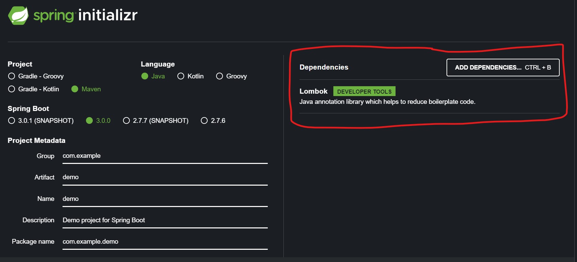Select Java language option

pos(153,76)
